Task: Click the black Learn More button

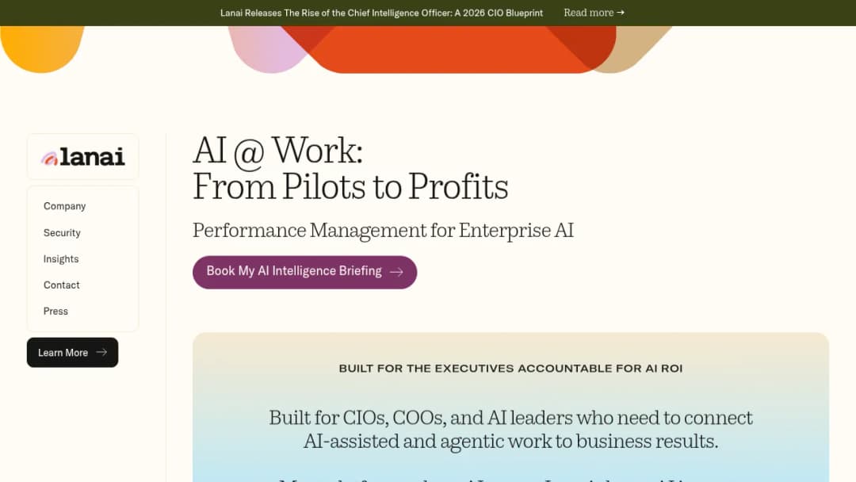Action: point(73,353)
